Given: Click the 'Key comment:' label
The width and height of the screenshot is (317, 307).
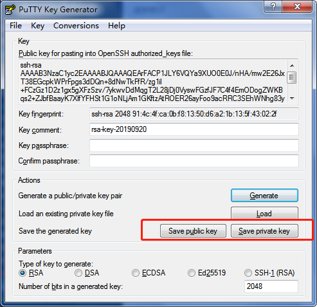Looking at the screenshot, I should pyautogui.click(x=40, y=130).
